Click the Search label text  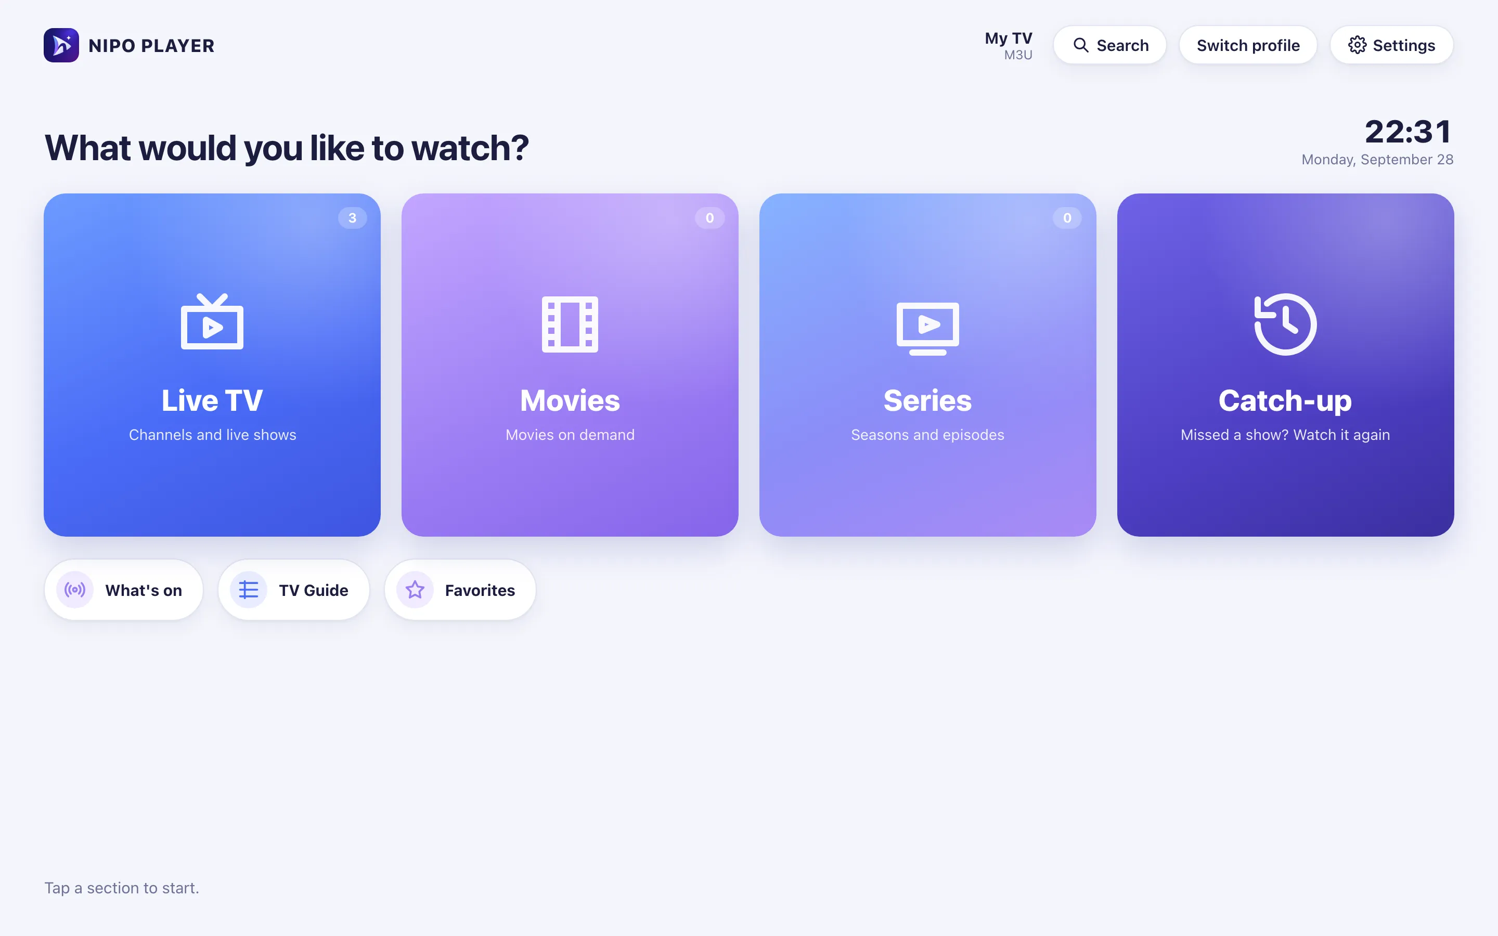click(1122, 45)
